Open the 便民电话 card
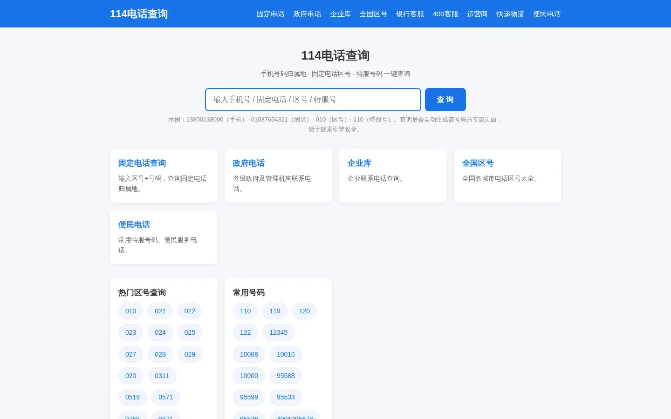 (164, 237)
